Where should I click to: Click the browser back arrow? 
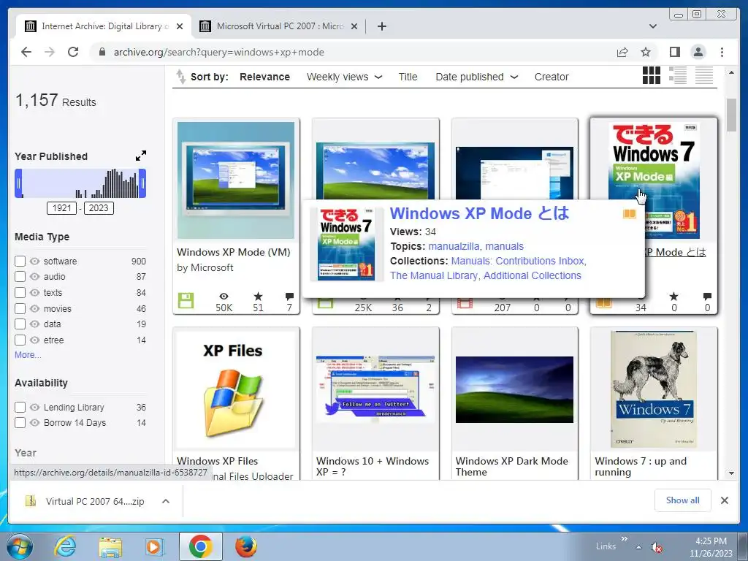tap(26, 52)
